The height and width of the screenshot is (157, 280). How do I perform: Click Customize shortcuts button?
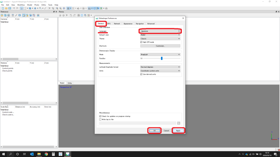pos(160,46)
